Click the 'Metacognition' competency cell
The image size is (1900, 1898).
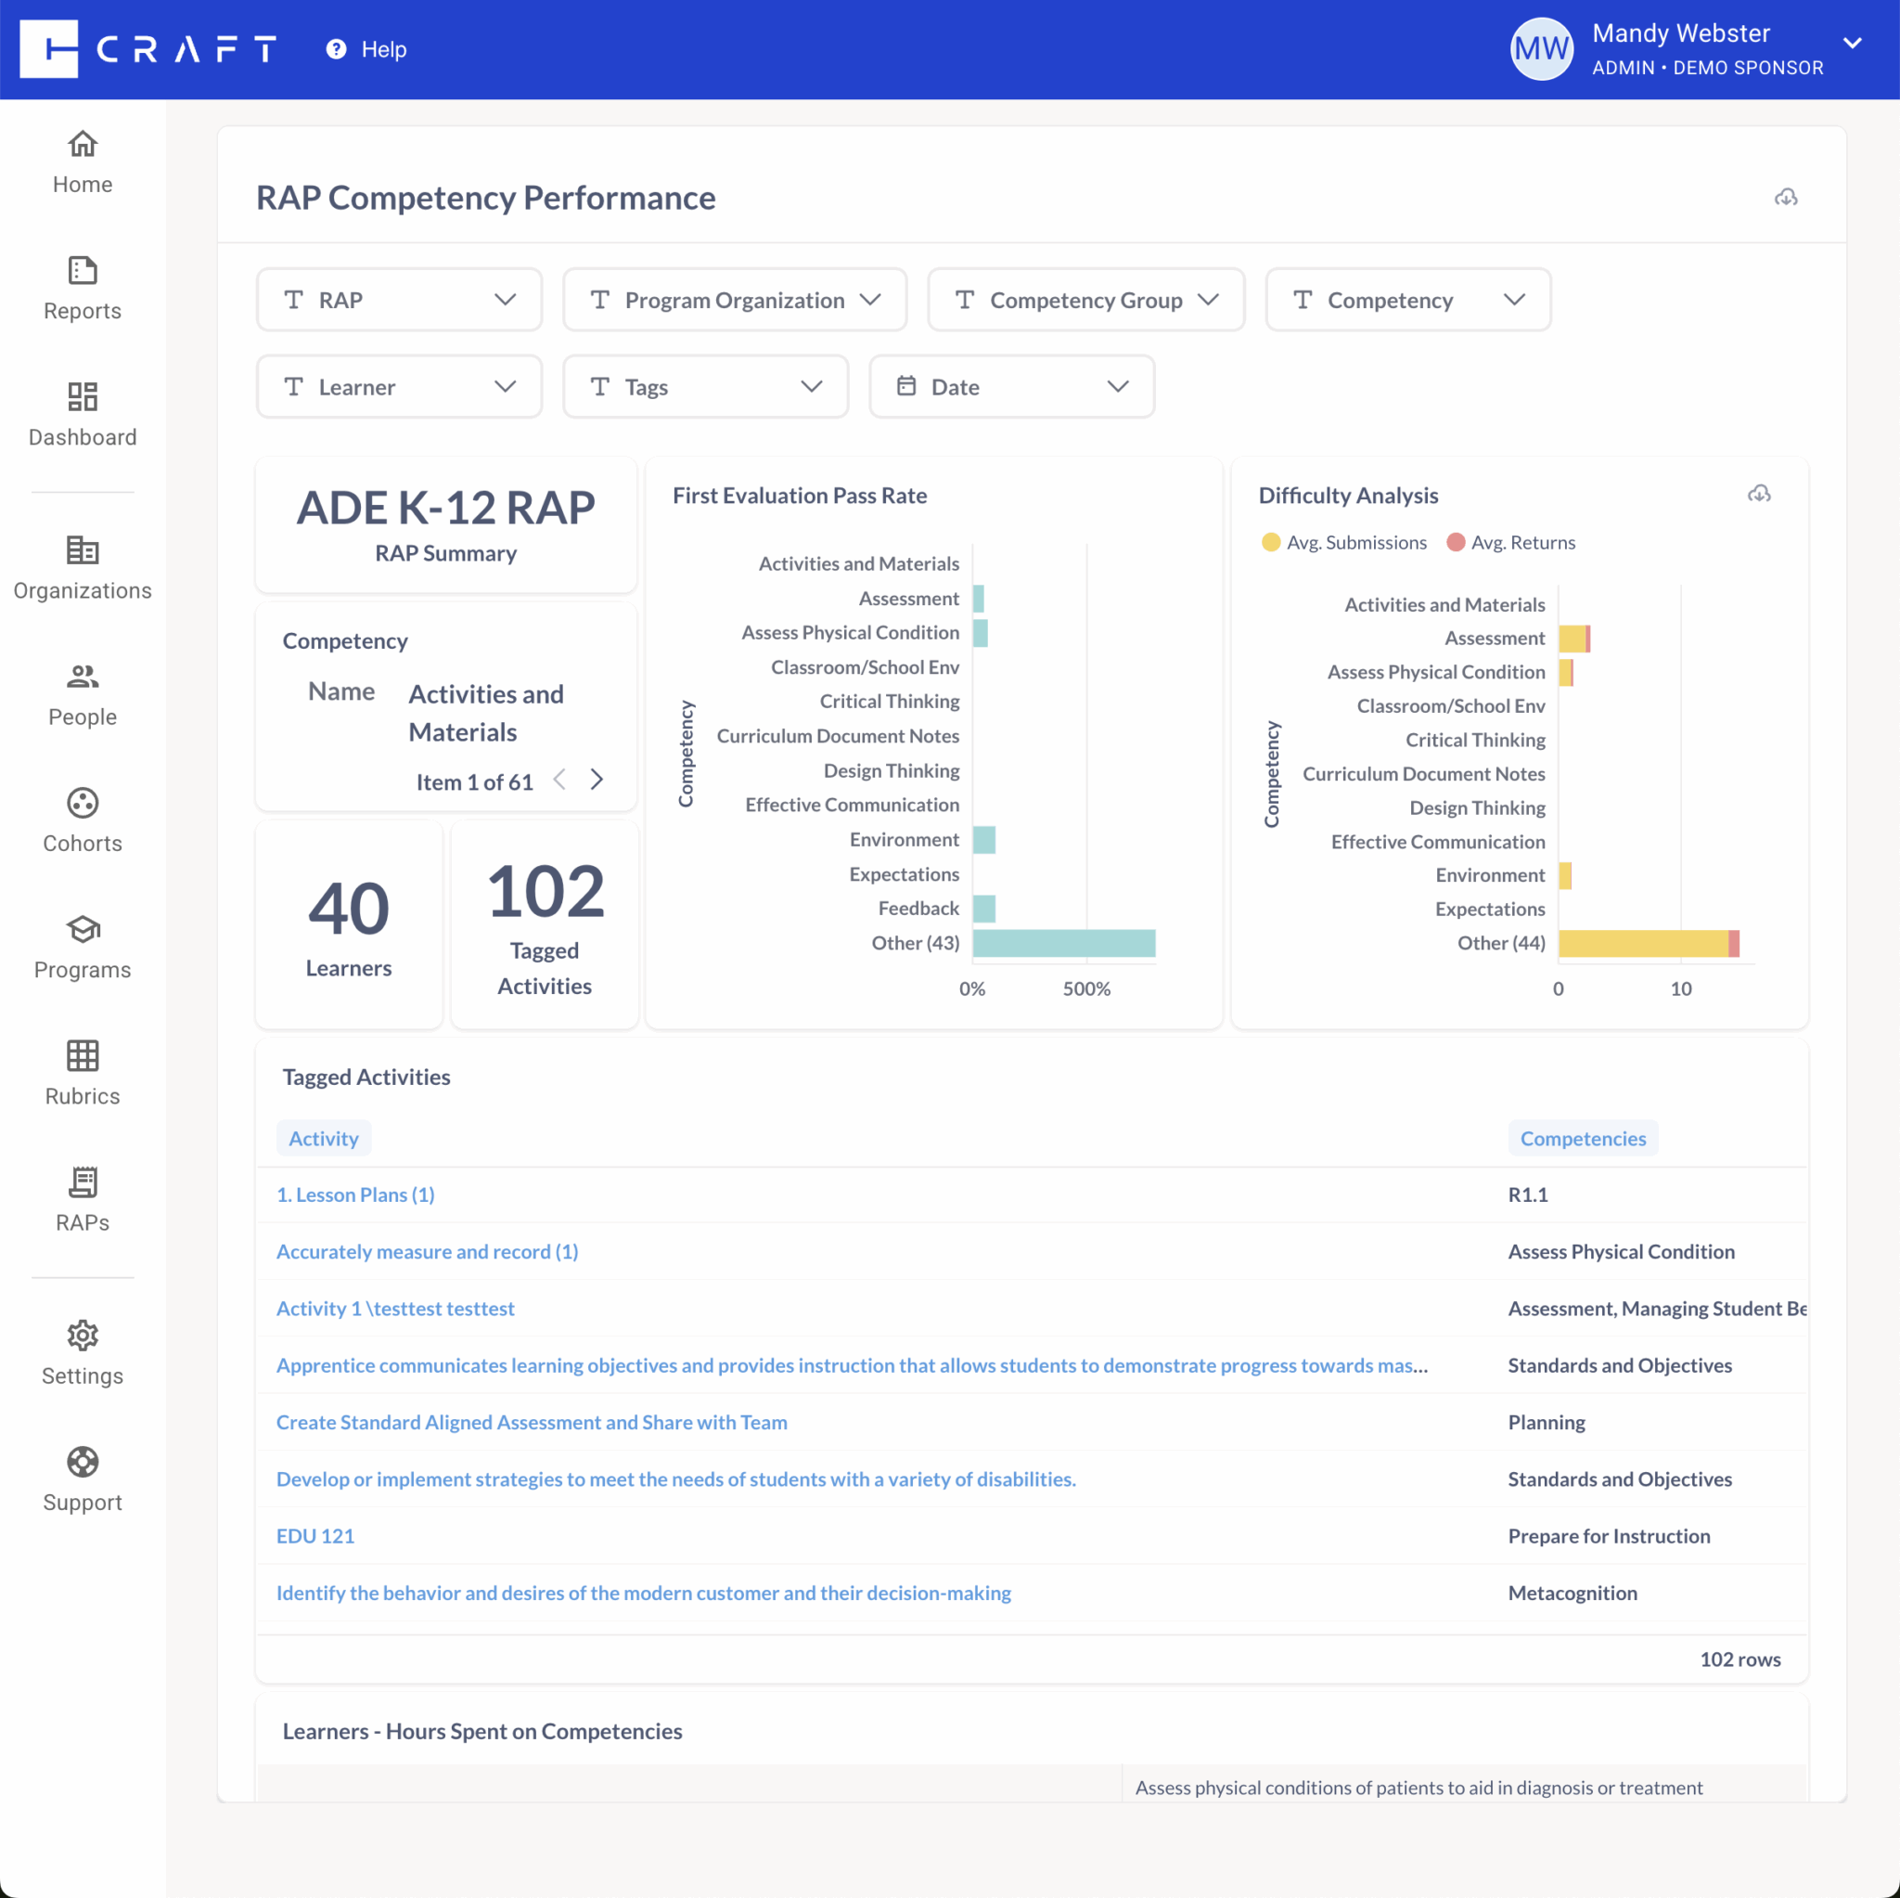1573,1593
